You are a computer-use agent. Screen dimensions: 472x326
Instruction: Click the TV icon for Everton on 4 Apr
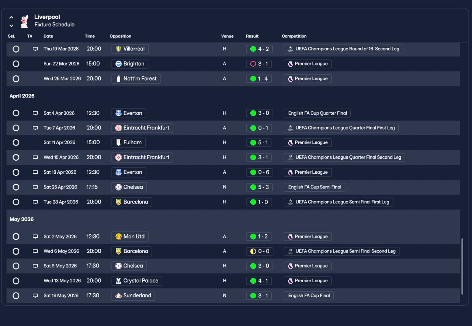coord(35,113)
